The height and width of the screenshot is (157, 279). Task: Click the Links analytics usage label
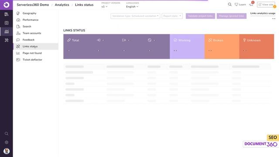[263, 13]
